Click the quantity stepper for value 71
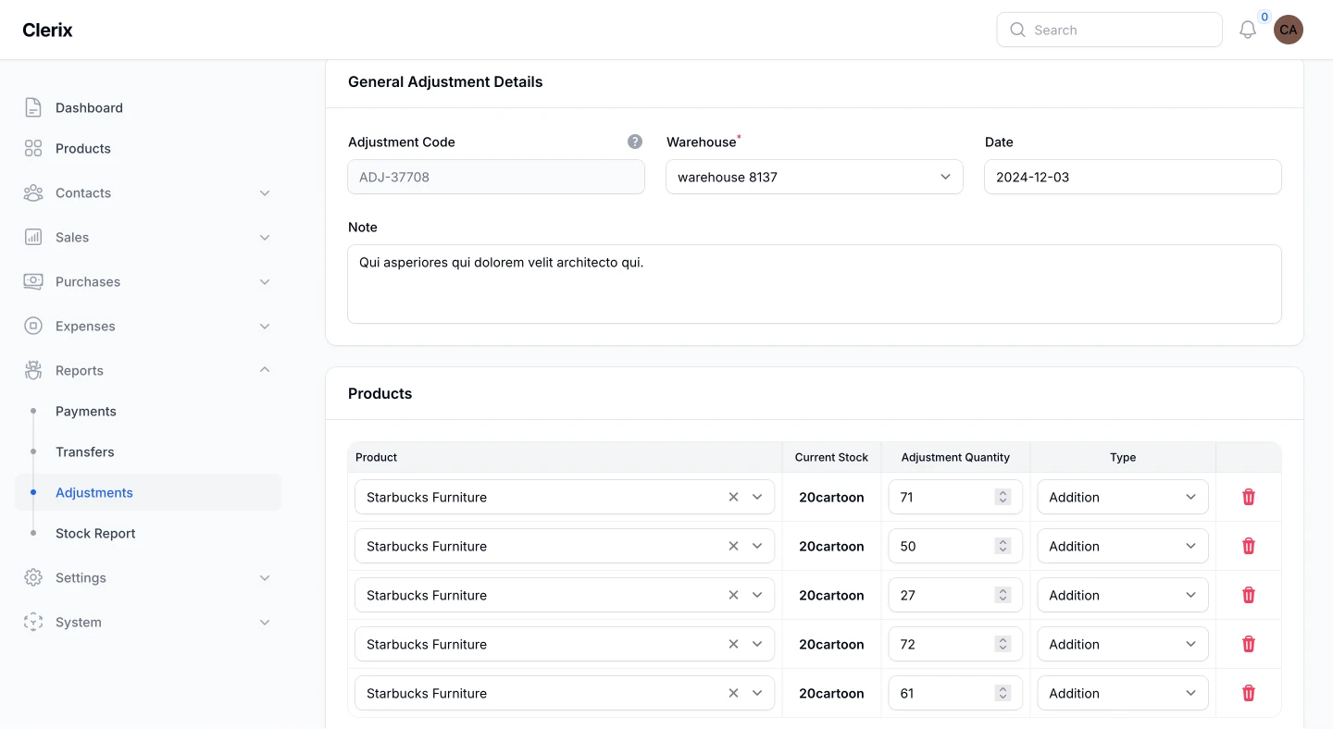 (x=1003, y=497)
